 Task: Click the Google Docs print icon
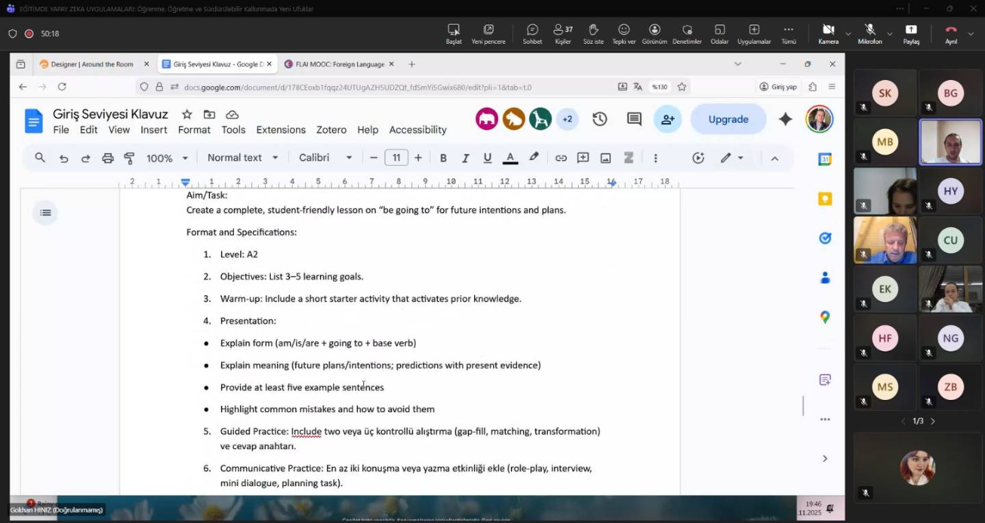tap(107, 158)
